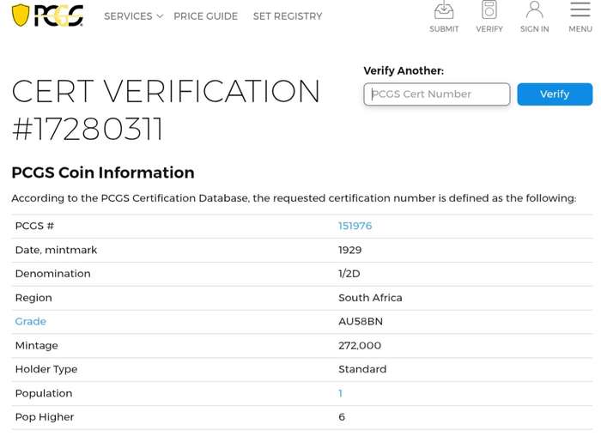
Task: Click the Verify text in header
Action: [489, 28]
